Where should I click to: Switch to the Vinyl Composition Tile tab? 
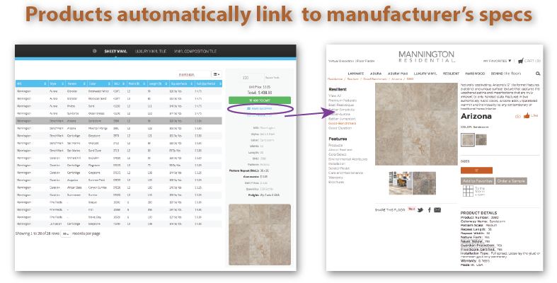tap(194, 52)
